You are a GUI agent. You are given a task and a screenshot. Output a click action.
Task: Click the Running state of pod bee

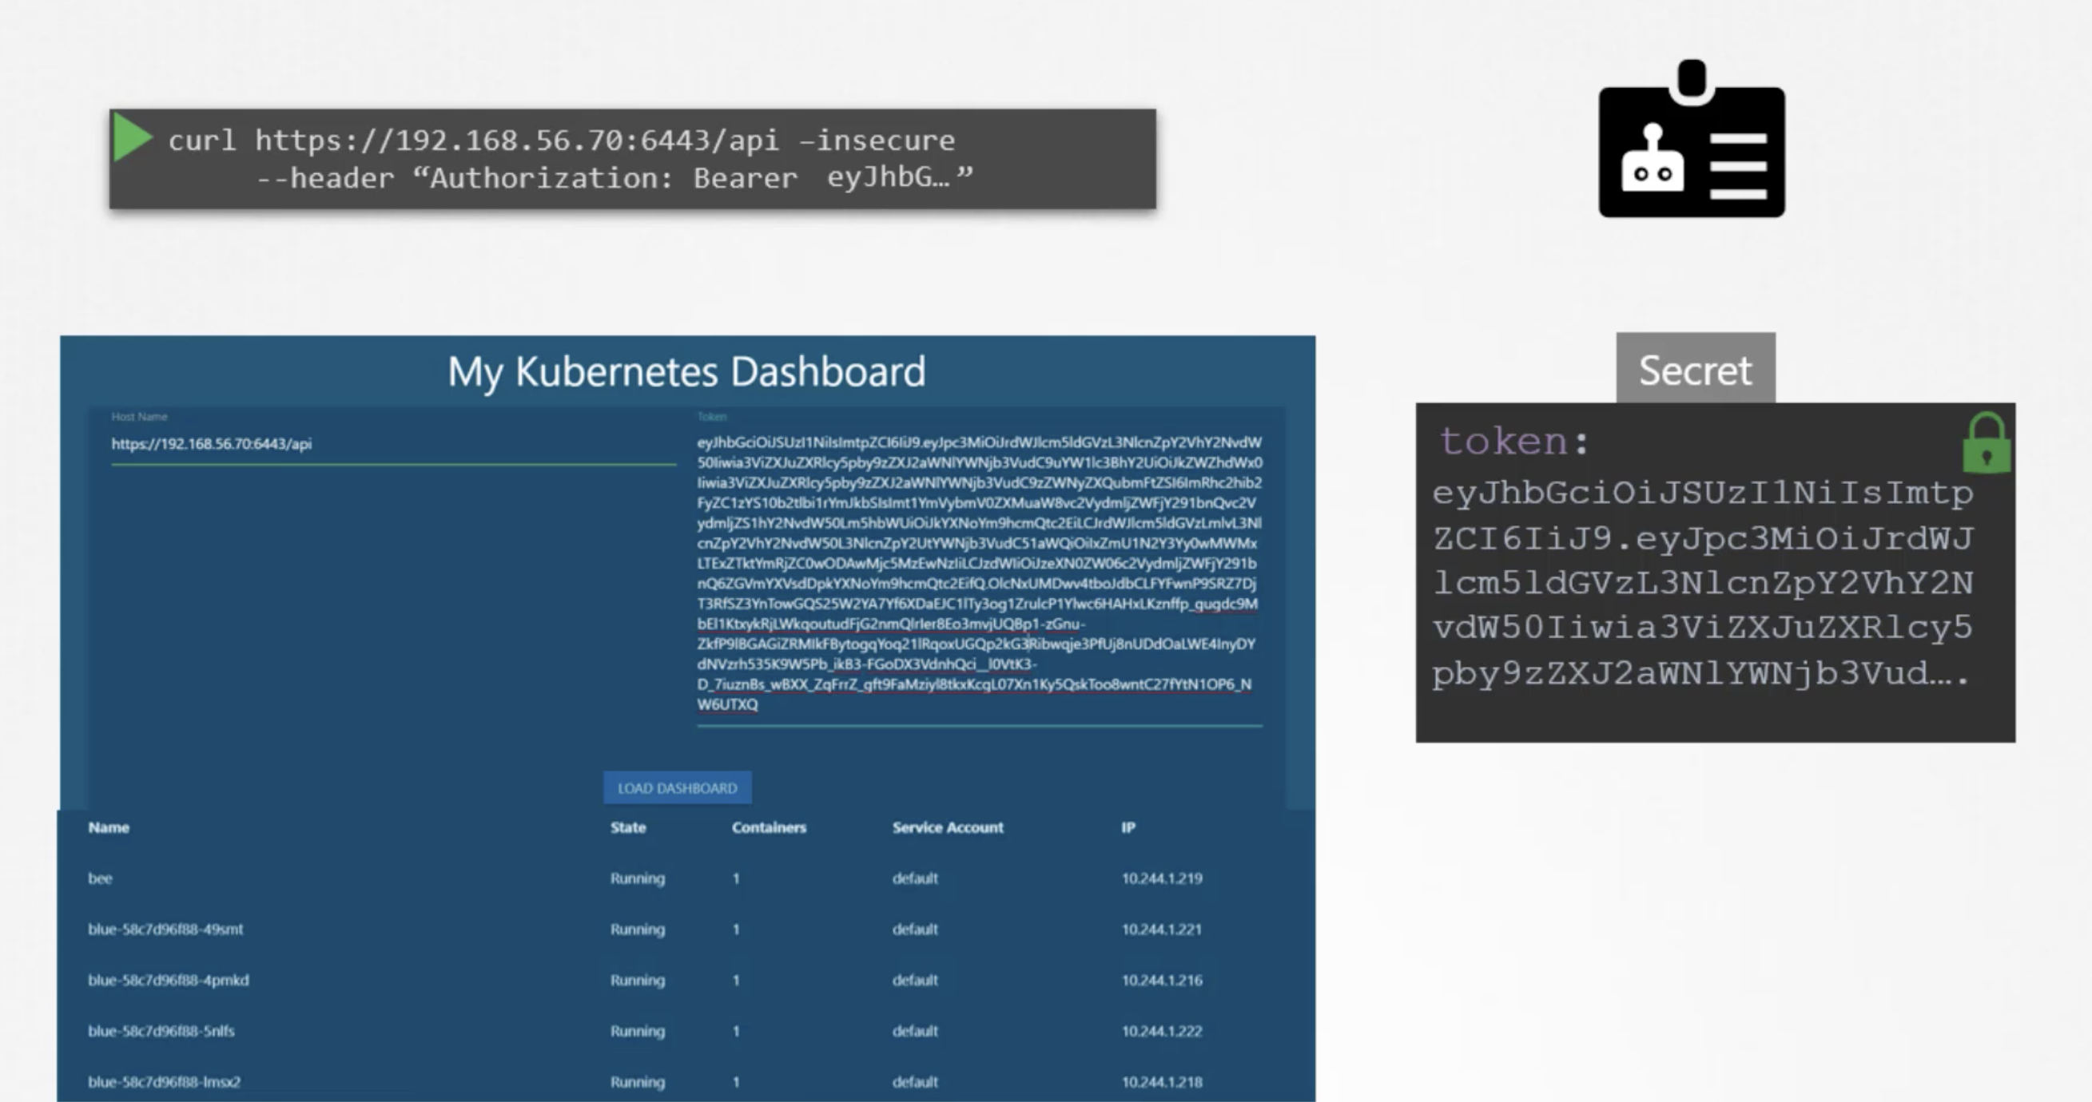[638, 879]
